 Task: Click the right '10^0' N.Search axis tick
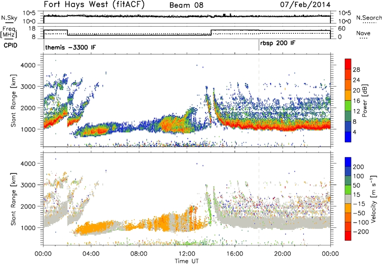345,21
